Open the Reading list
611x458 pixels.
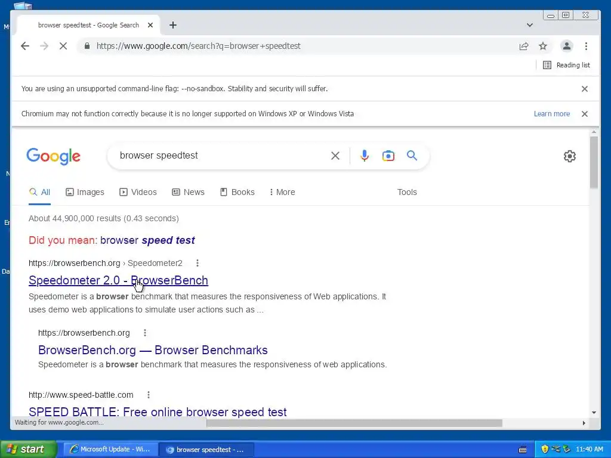click(567, 65)
